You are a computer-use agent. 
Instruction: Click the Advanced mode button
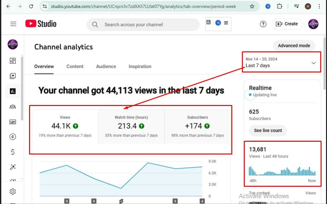294,46
